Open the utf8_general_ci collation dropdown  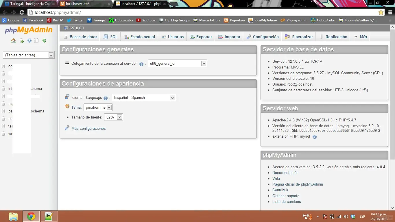[177, 64]
